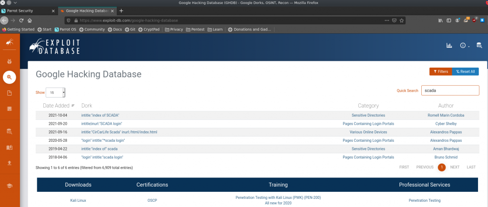Screen dimensions: 488x207
Task: Open the CirCarLife Scada dork link
Action: pyautogui.click(x=119, y=132)
